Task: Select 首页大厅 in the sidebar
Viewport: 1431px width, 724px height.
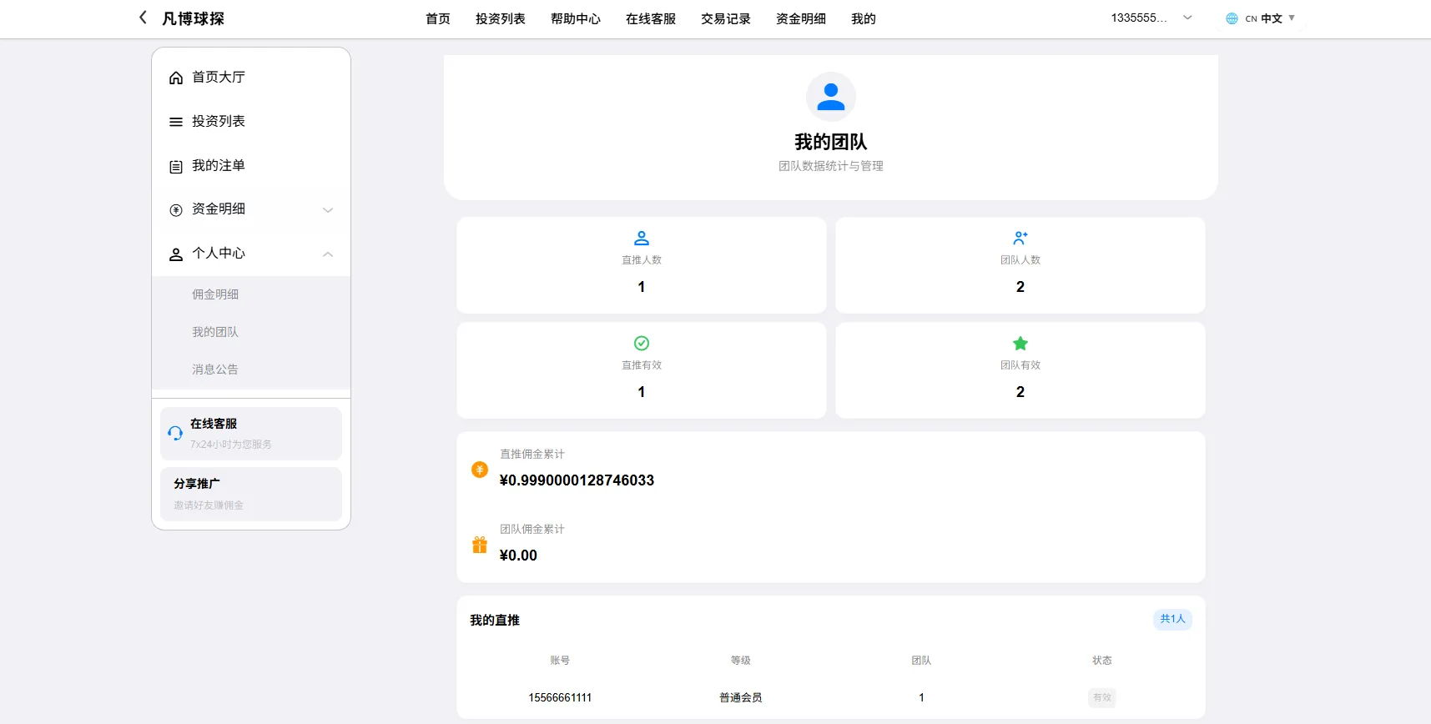Action: 251,77
